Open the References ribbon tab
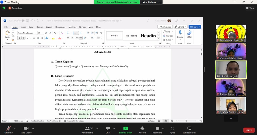Screen dimensions: 257x135 click(x=60, y=27)
